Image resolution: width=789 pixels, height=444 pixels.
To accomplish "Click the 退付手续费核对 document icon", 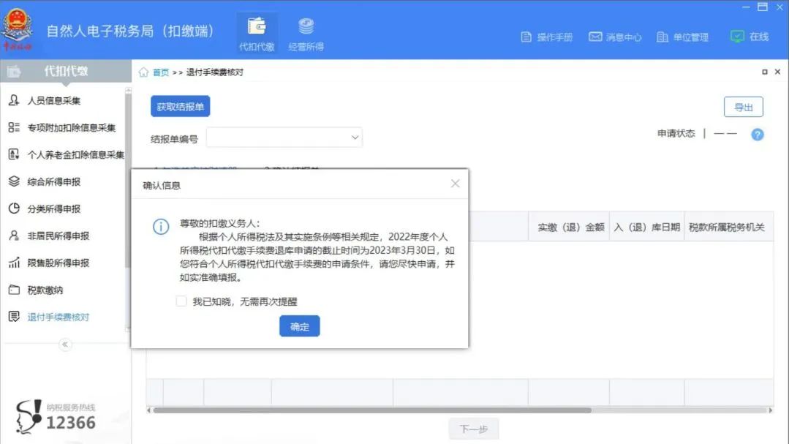I will pos(14,317).
